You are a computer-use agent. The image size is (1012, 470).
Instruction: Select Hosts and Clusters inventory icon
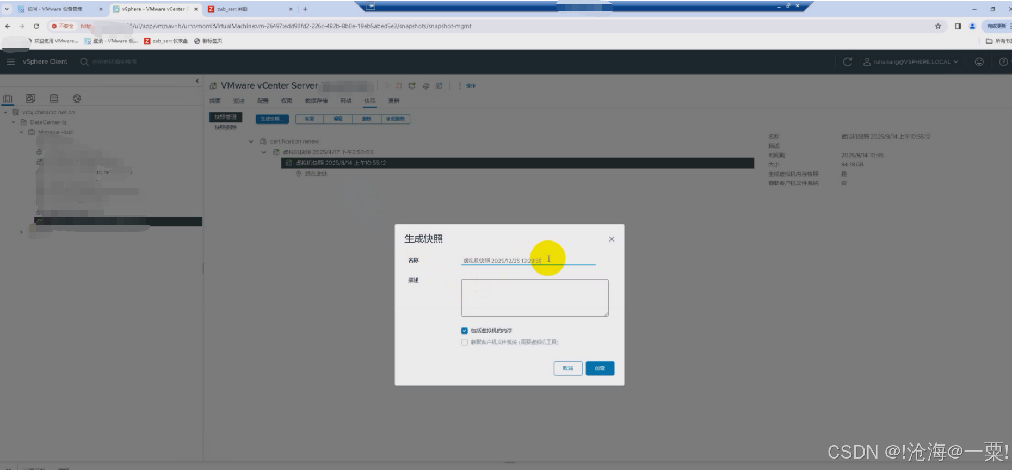coord(8,98)
